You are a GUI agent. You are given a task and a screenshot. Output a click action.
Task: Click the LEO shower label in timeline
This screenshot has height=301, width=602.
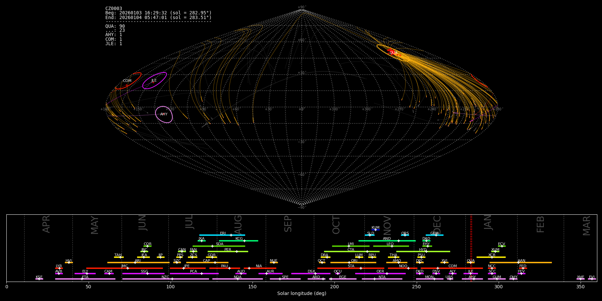tap(390, 244)
